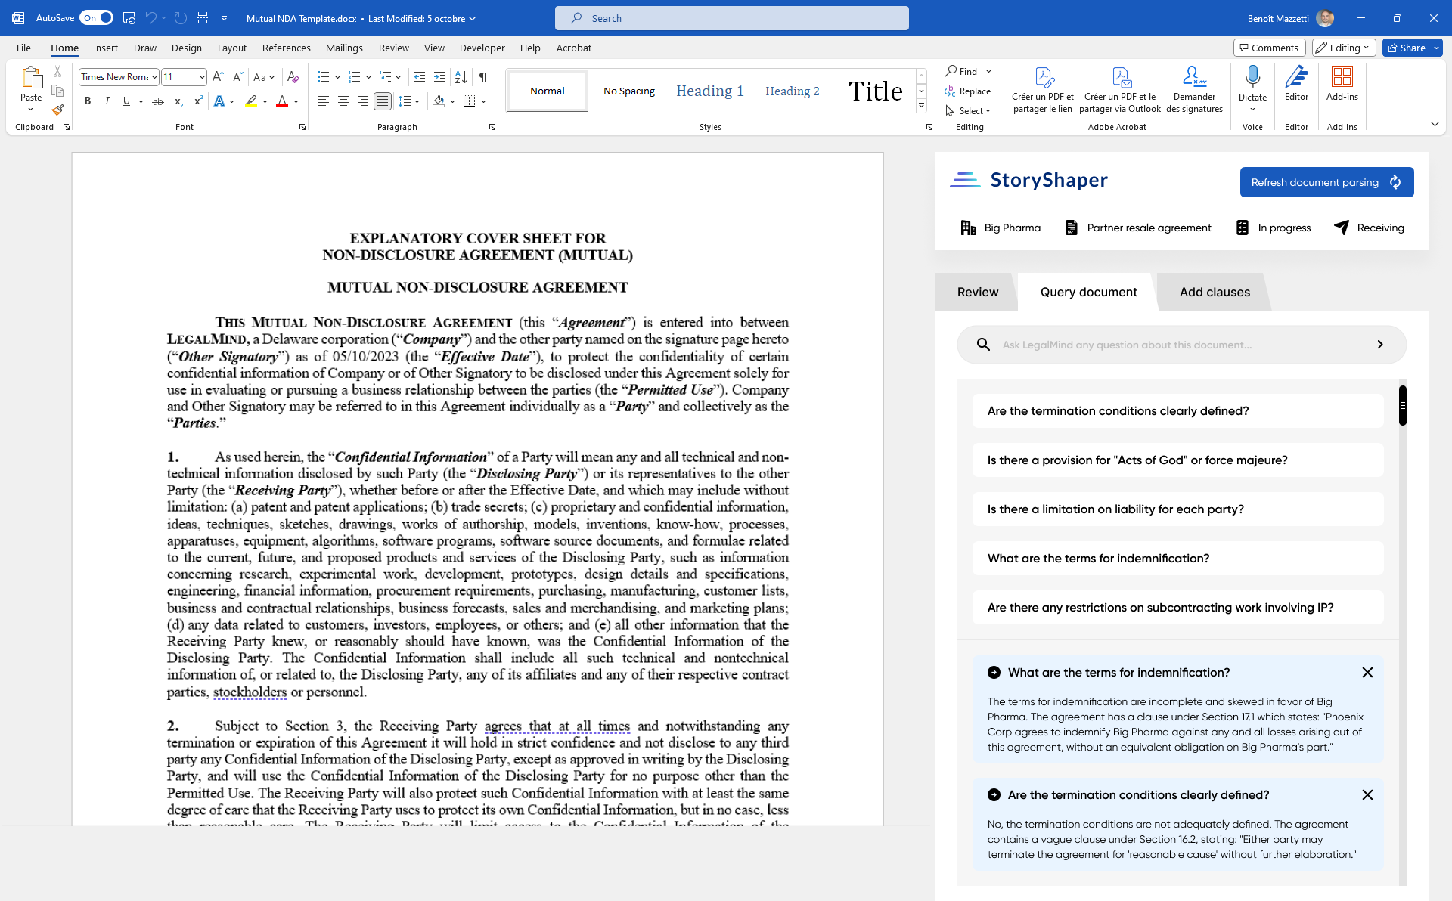Open the Editor pane
Image resolution: width=1452 pixels, height=901 pixels.
pos(1296,83)
